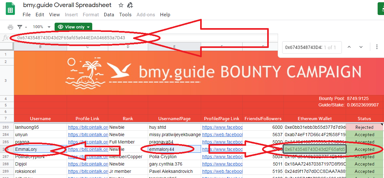384x178 pixels.
Task: Click the print icon
Action: pyautogui.click(x=11, y=27)
